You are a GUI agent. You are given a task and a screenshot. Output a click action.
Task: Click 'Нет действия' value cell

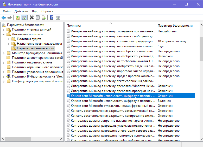pos(167,31)
